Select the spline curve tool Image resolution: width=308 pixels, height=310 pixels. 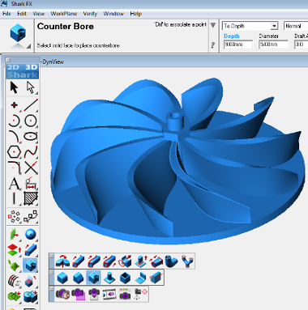point(31,152)
